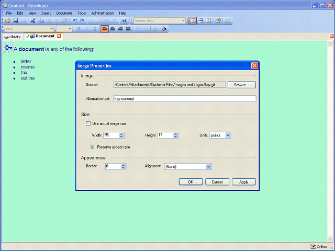Viewport: 335px width, 251px height.
Task: Click the Copy toolbar icon
Action: point(41,21)
